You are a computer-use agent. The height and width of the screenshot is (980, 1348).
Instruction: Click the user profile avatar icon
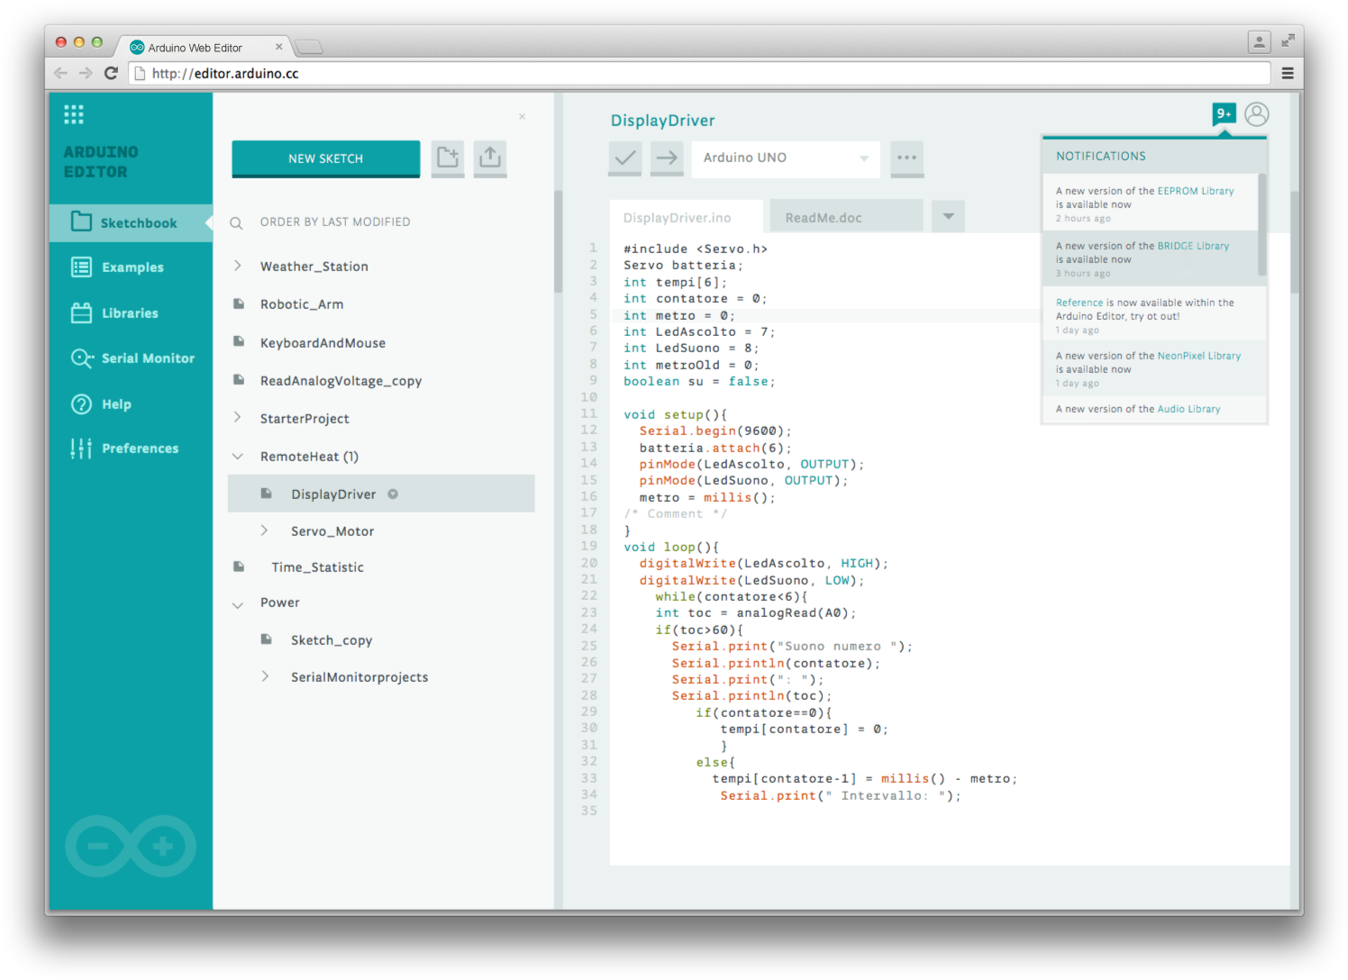click(x=1257, y=114)
